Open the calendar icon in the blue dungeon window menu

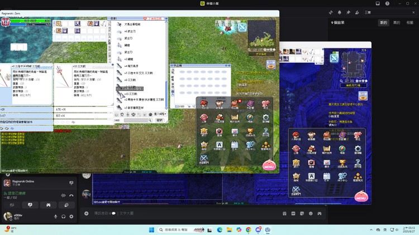327,177
